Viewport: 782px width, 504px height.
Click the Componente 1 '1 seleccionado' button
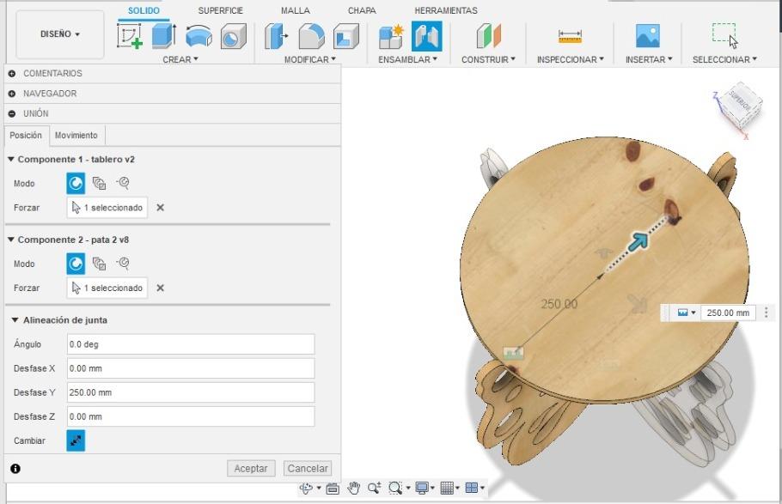[x=107, y=208]
